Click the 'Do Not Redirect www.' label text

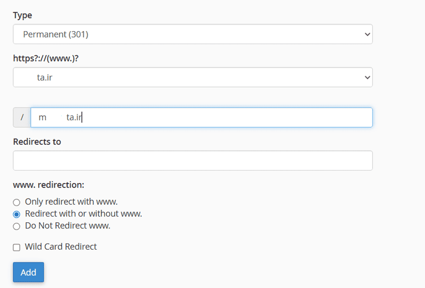[68, 226]
